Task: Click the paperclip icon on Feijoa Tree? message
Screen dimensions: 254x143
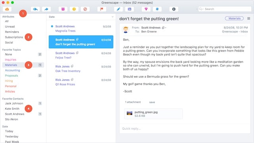Action: click(x=77, y=53)
